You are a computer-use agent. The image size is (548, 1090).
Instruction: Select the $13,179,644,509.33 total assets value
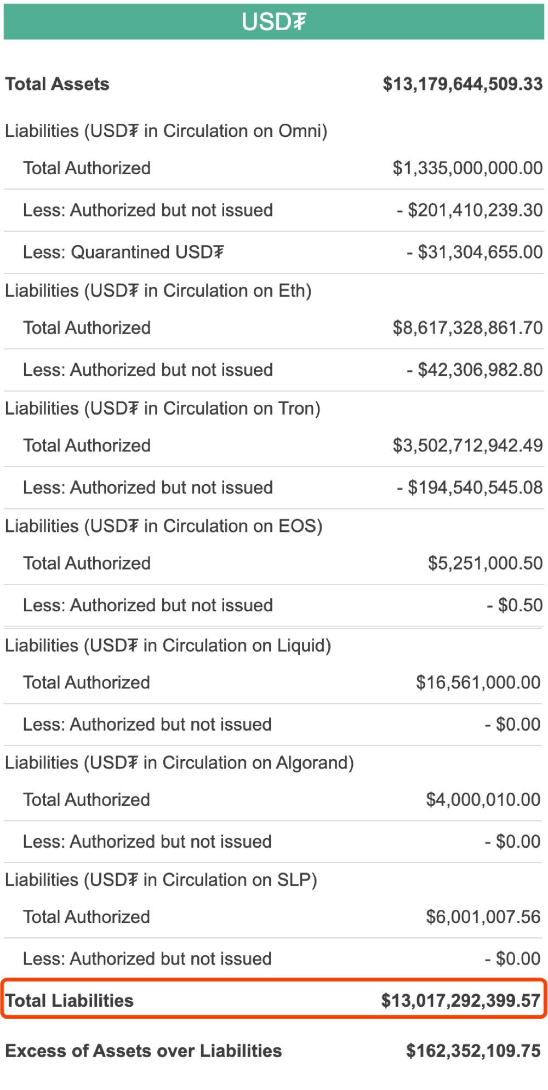pyautogui.click(x=463, y=84)
